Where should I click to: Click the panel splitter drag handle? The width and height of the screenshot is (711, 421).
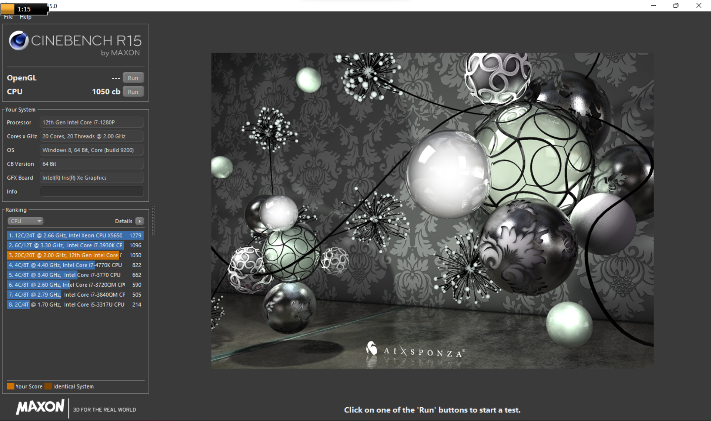pos(153,221)
